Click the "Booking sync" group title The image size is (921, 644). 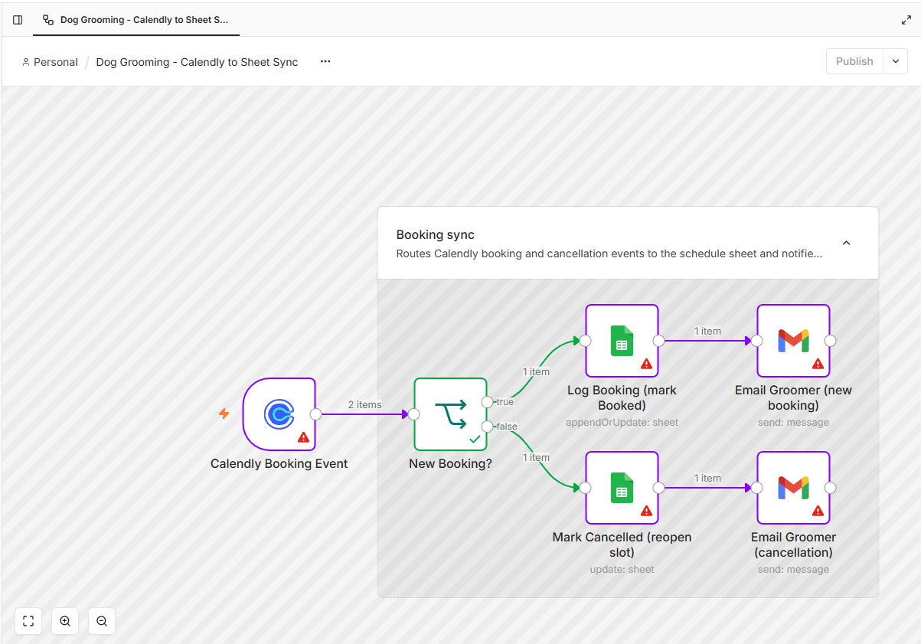point(436,235)
